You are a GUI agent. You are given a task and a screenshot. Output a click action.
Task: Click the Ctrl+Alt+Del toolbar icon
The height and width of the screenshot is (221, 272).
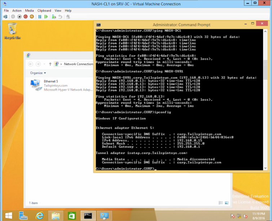pyautogui.click(x=5, y=17)
